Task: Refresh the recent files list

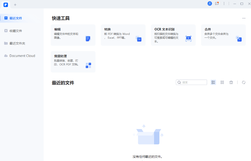Action: point(244,82)
